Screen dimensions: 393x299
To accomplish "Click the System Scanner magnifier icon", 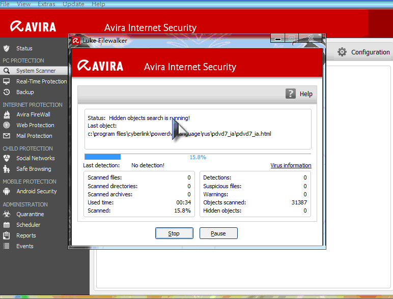I will [7, 71].
